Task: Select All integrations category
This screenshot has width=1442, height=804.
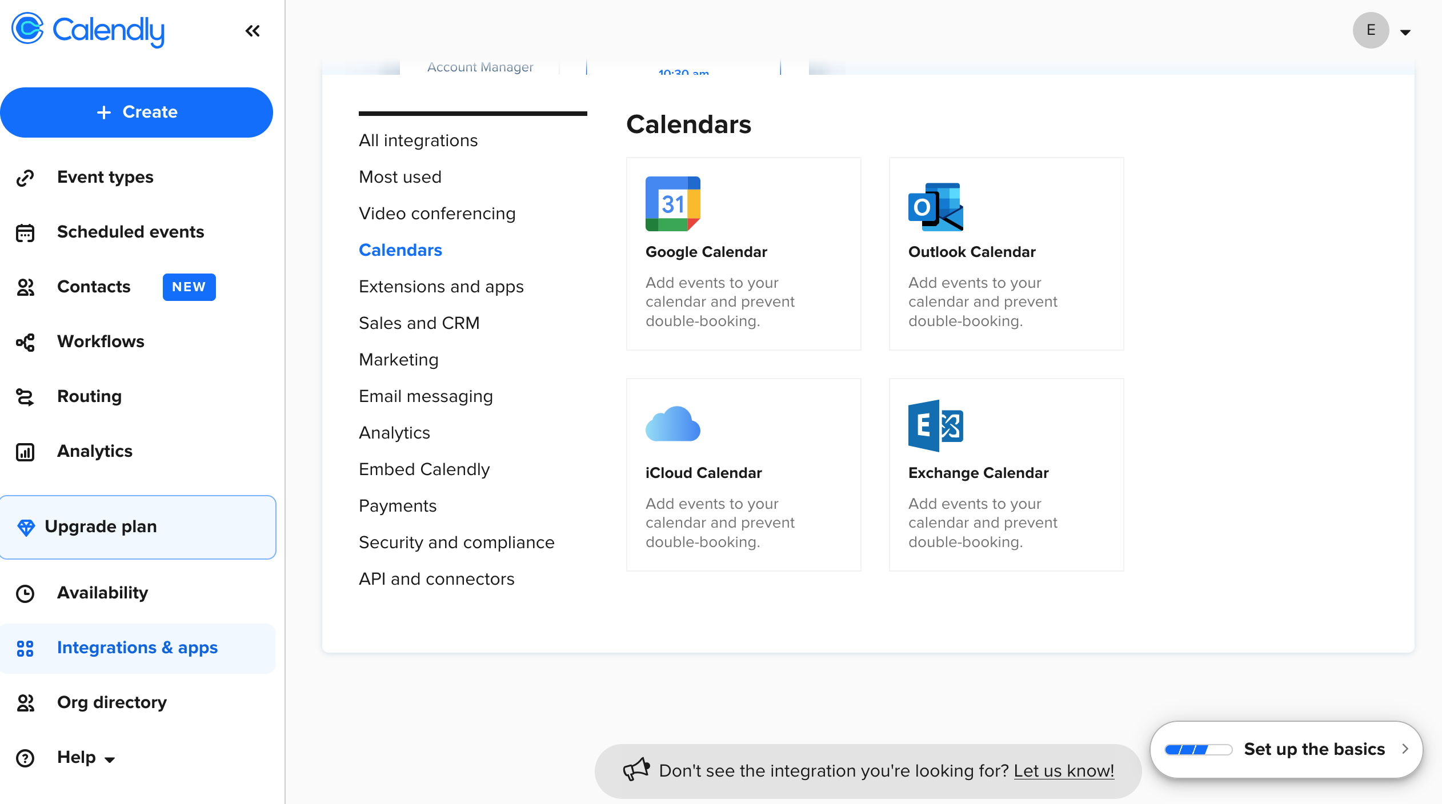Action: pos(418,140)
